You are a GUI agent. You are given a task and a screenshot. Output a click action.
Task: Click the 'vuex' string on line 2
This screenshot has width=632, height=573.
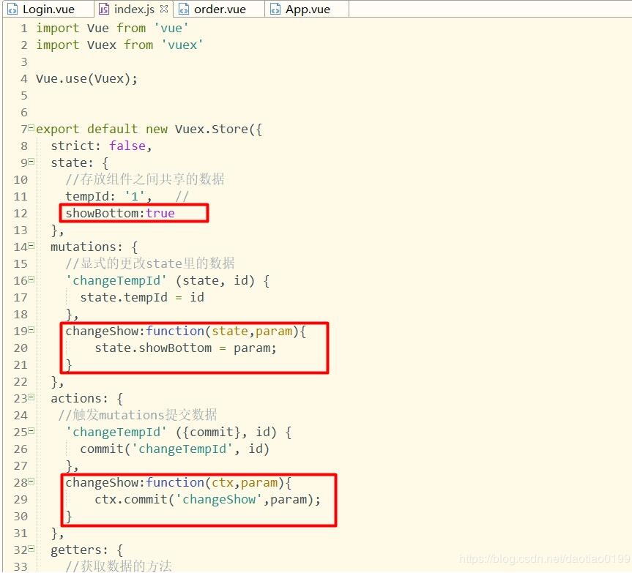(182, 45)
